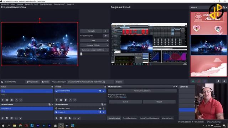This screenshot has width=228, height=128.
Task: Open source properties gear in Fontes panel
Action: pos(66,100)
